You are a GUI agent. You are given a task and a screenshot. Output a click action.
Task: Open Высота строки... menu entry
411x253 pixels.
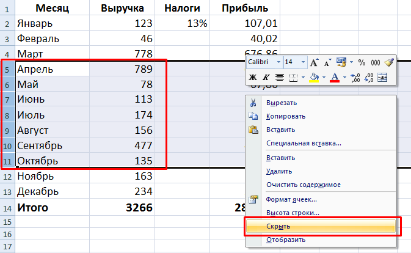coord(321,213)
